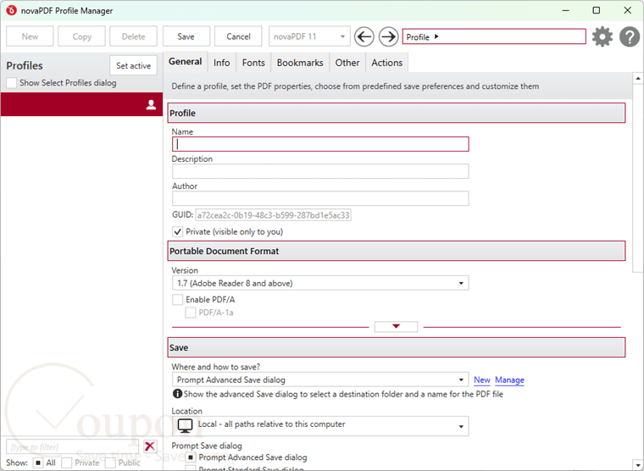
Task: Select the Public show filter
Action: point(110,463)
